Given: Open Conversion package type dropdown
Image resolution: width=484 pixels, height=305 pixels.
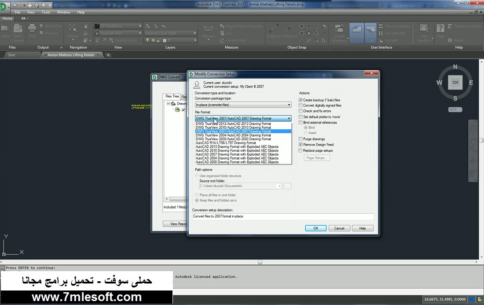Looking at the screenshot, I should pos(243,105).
